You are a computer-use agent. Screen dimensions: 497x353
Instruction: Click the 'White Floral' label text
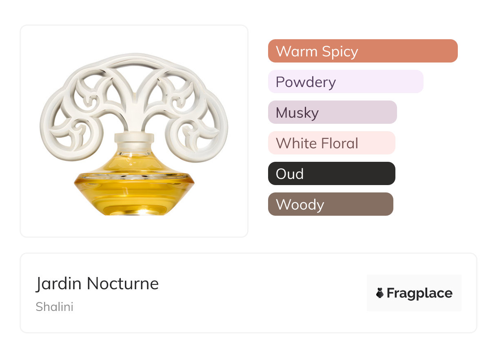click(317, 143)
